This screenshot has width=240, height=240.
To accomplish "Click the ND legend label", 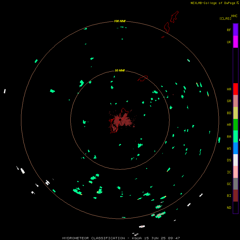I will tap(229, 208).
